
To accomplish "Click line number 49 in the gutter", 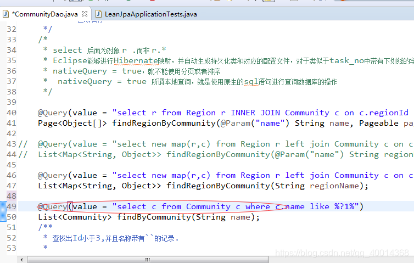I will pos(12,206).
